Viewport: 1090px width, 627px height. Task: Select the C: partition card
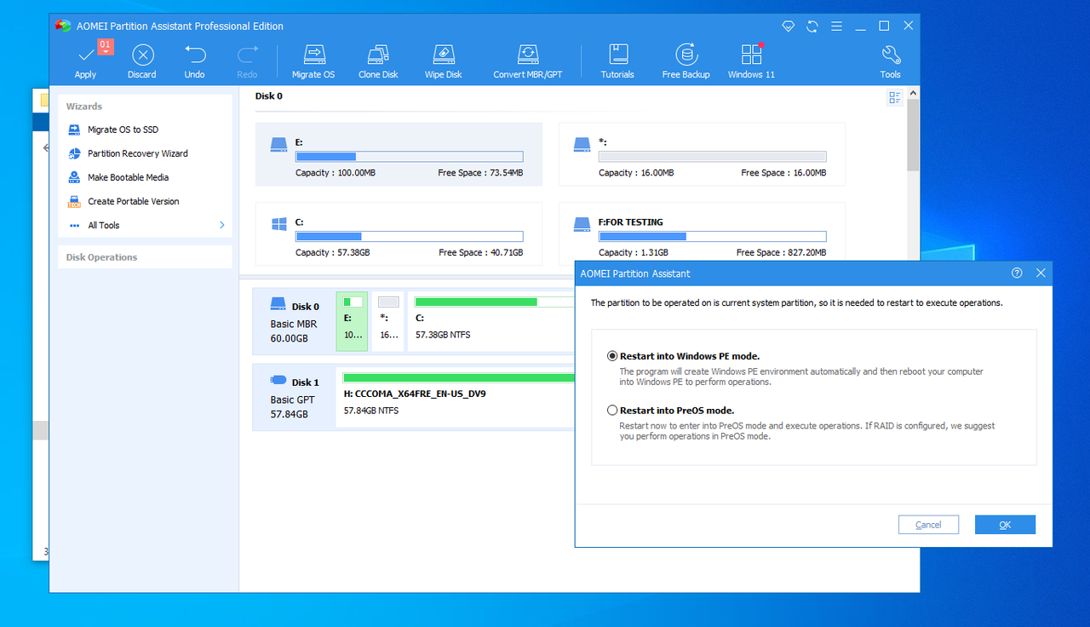[x=399, y=233]
